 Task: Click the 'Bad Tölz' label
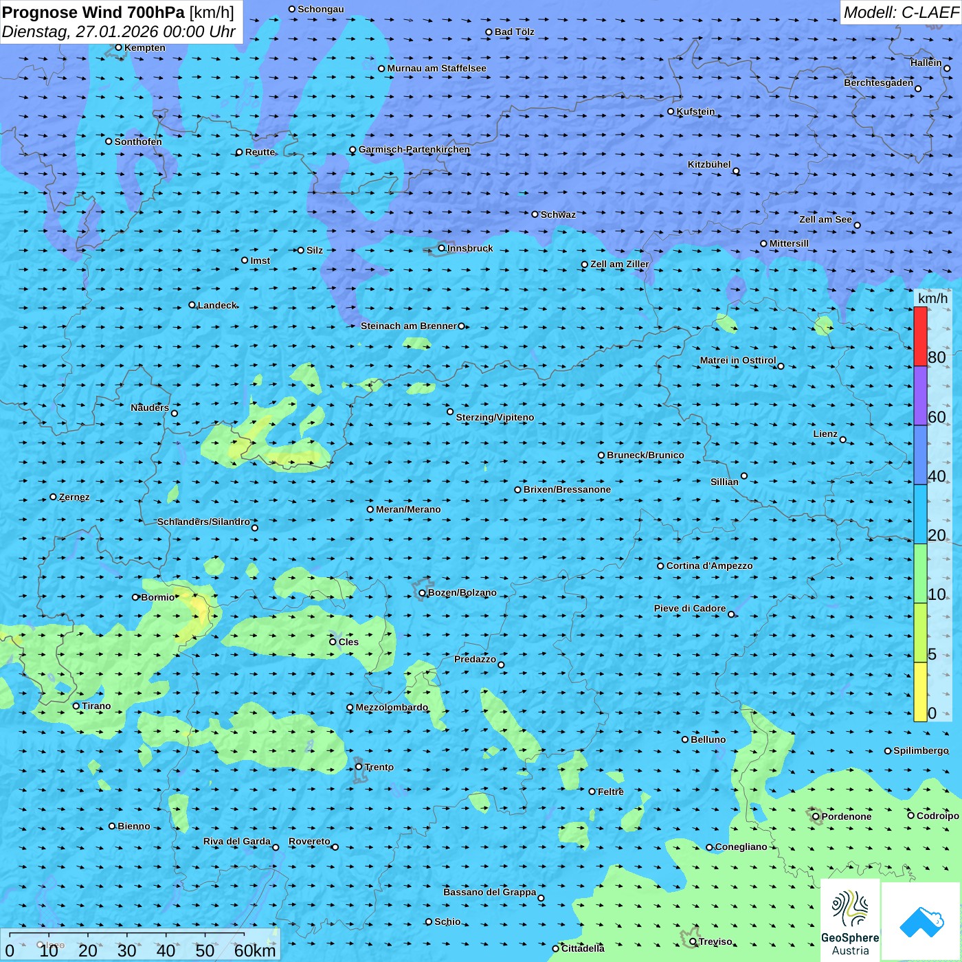(x=515, y=32)
